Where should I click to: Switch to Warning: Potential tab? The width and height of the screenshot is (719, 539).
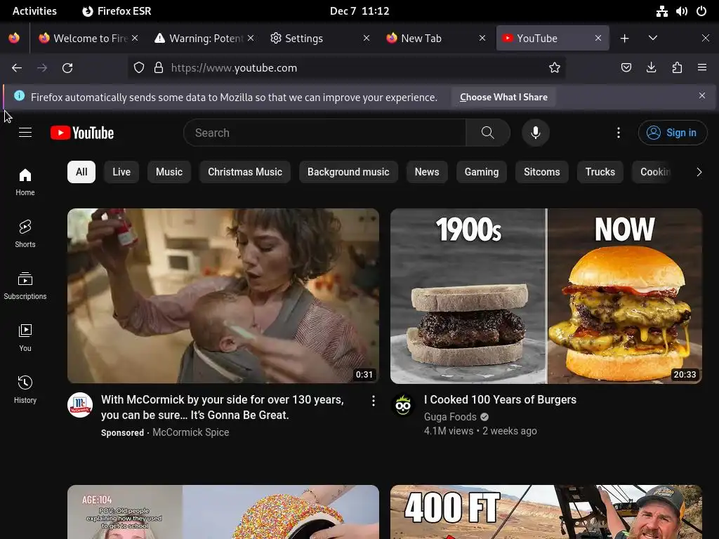(204, 39)
